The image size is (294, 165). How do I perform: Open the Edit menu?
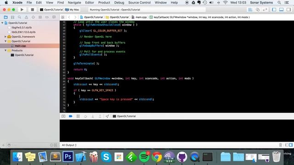pos(39,3)
